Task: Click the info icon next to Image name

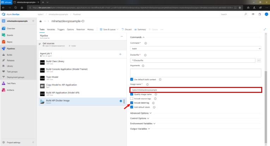Action: point(147,84)
